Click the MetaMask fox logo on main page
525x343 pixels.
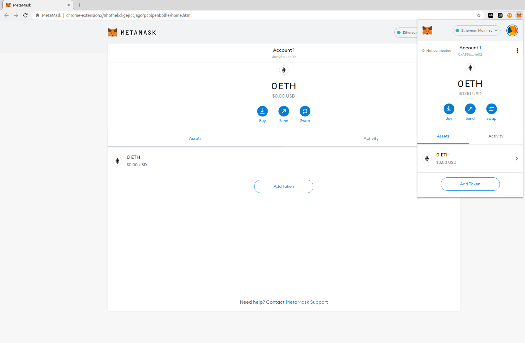[x=113, y=33]
